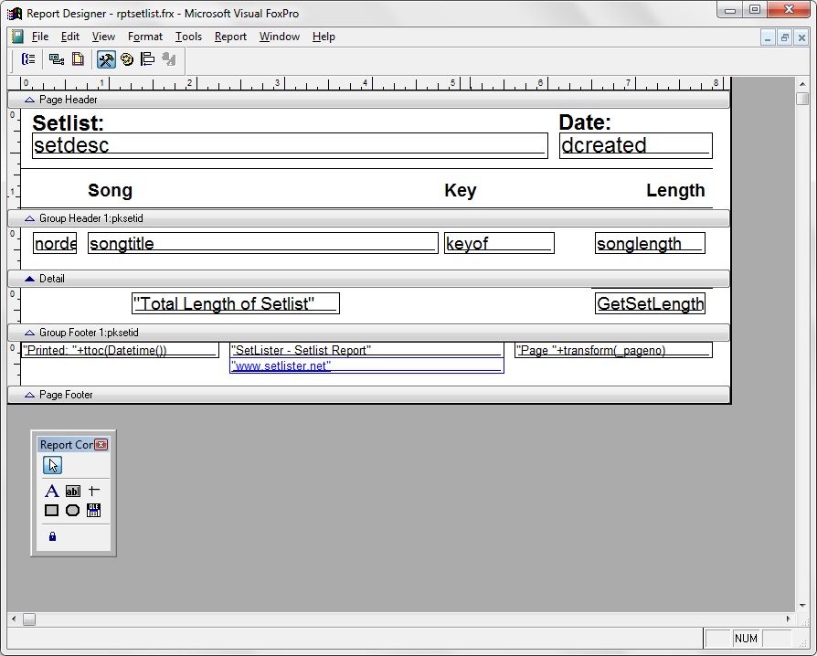Click the Group Footer 1:pksetid band triangle

click(x=29, y=333)
